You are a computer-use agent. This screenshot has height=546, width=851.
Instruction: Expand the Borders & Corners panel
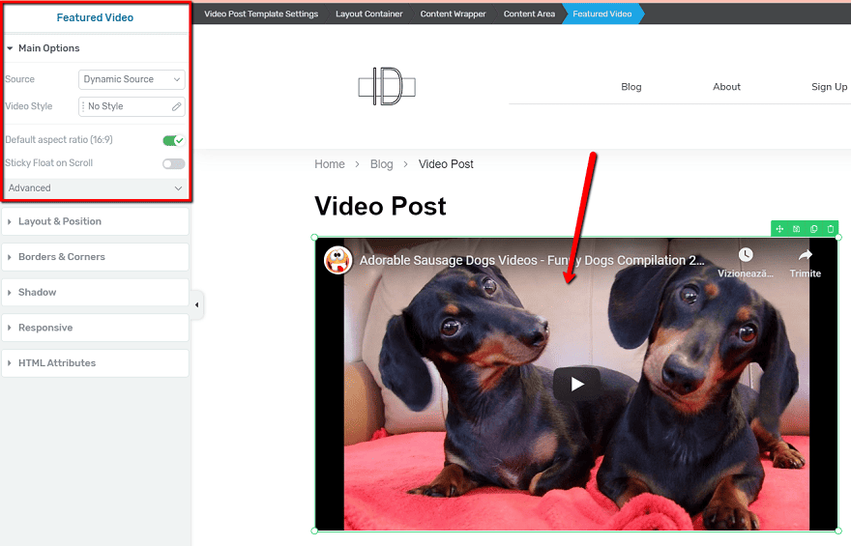point(95,257)
